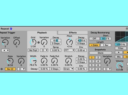
Task: Click the Store snapshots button
Action: (101, 53)
